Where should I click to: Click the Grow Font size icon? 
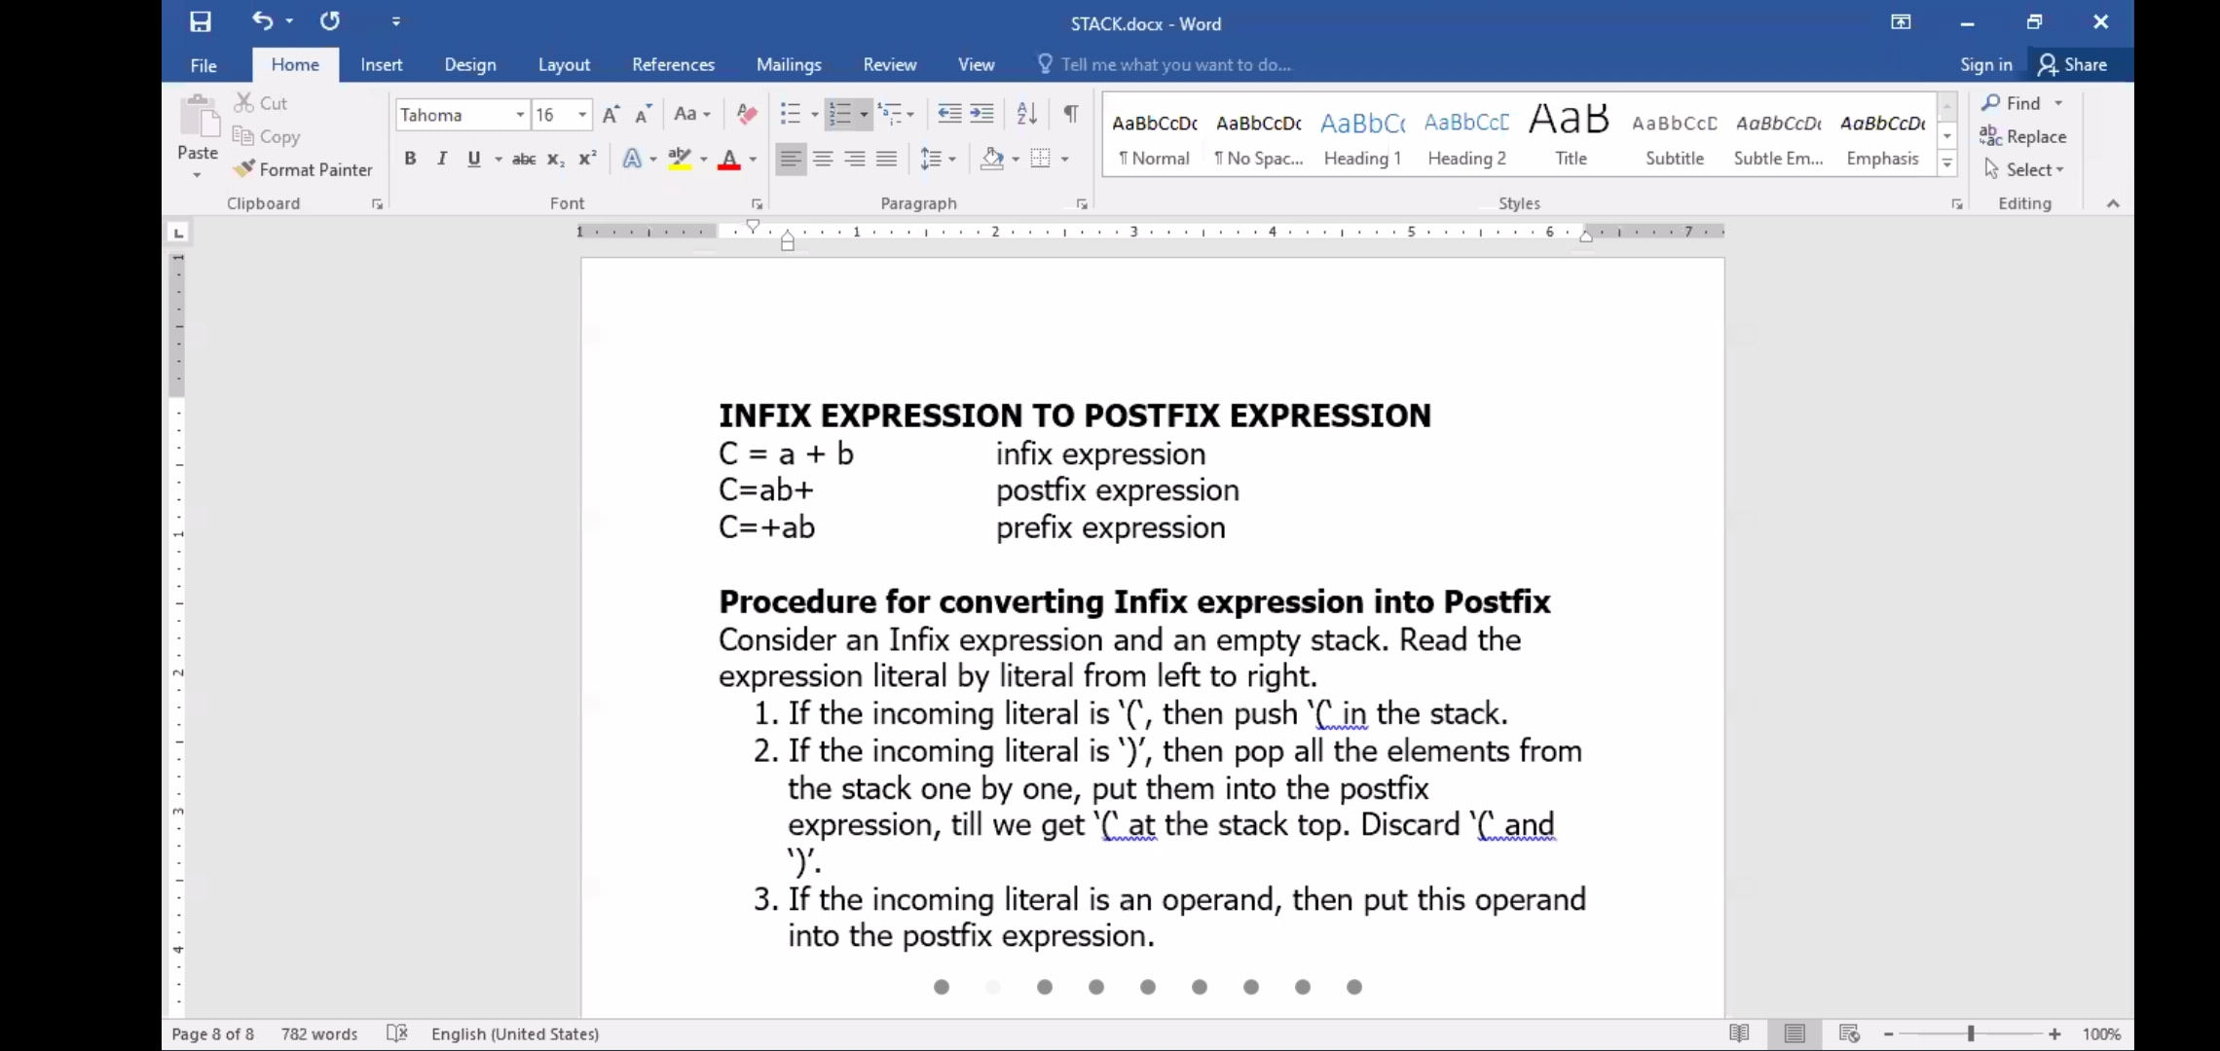[x=610, y=115]
